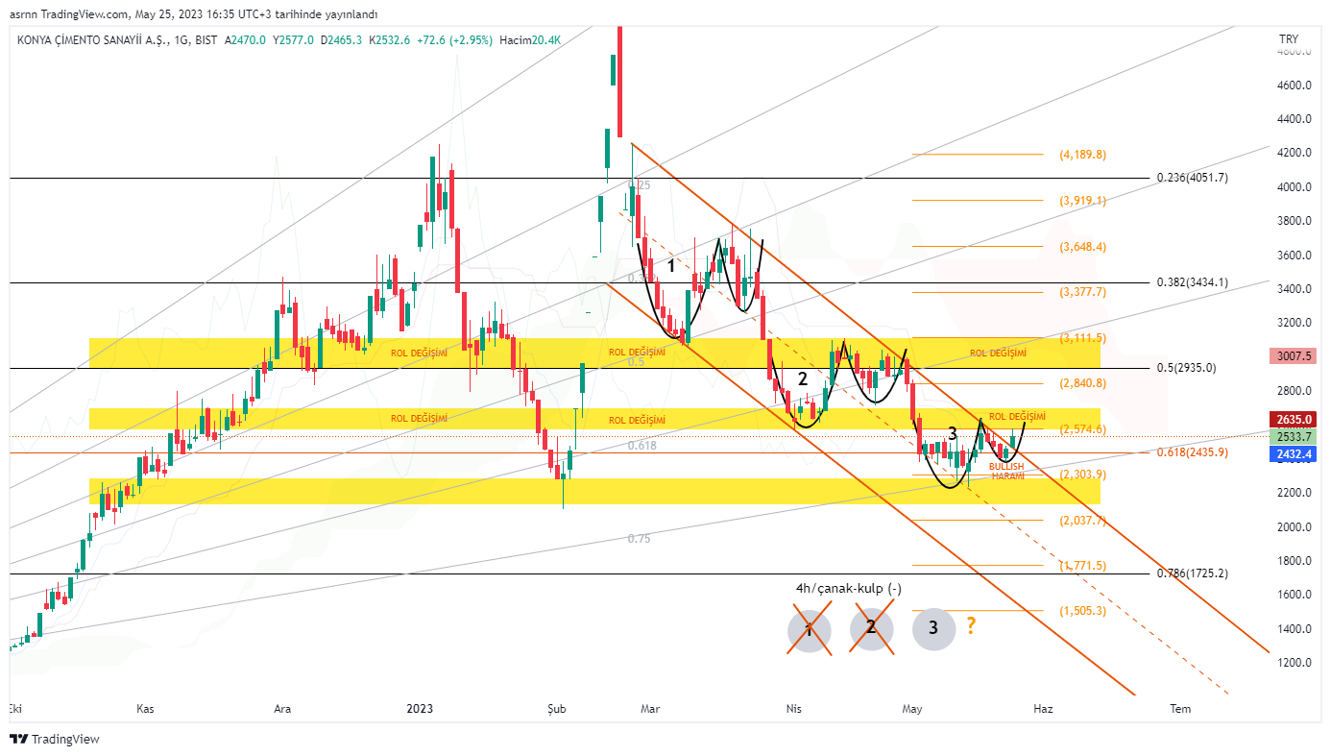Click the Haz month label on time axis
The height and width of the screenshot is (756, 1331).
(1042, 709)
